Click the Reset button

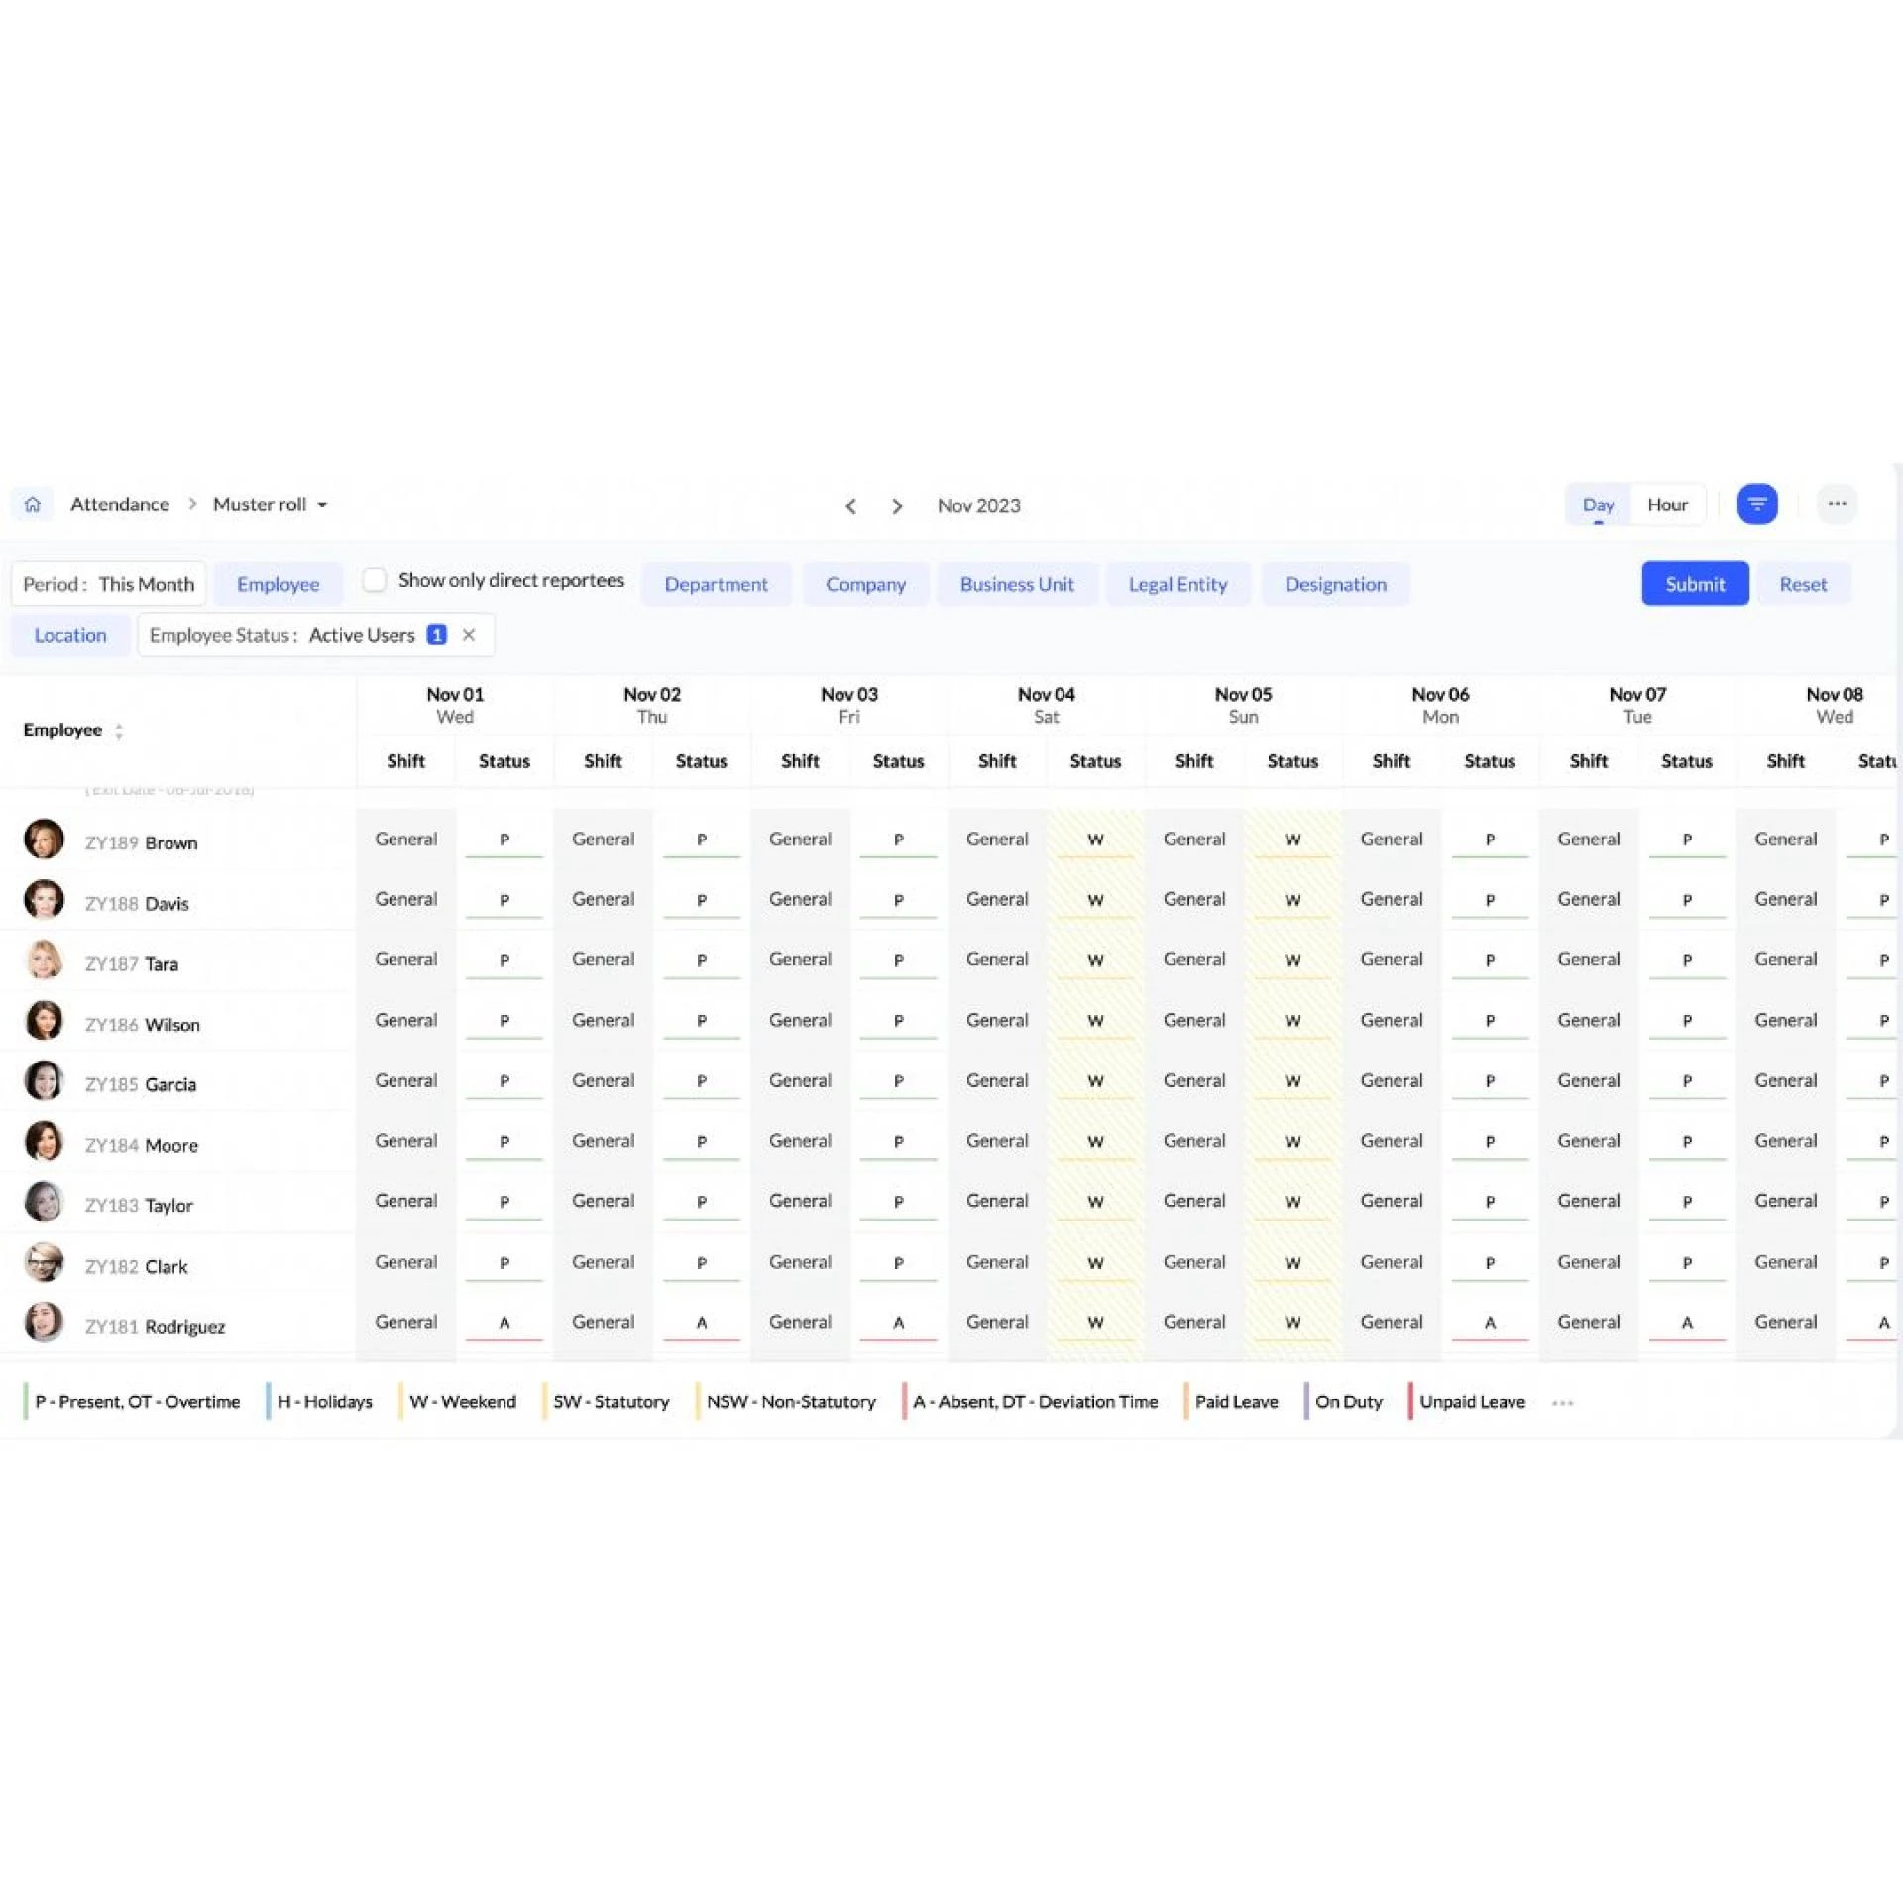pyautogui.click(x=1802, y=584)
